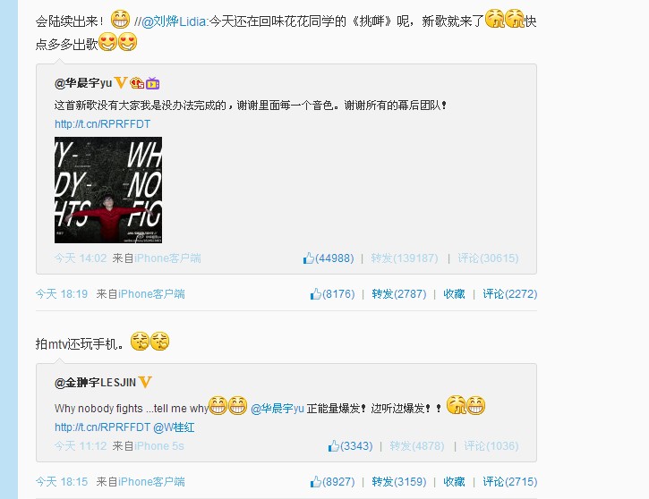Open the @华晨宇yu quoted author name
The image size is (649, 499).
[x=83, y=83]
